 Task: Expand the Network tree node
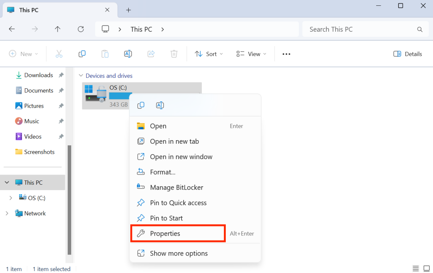click(7, 213)
